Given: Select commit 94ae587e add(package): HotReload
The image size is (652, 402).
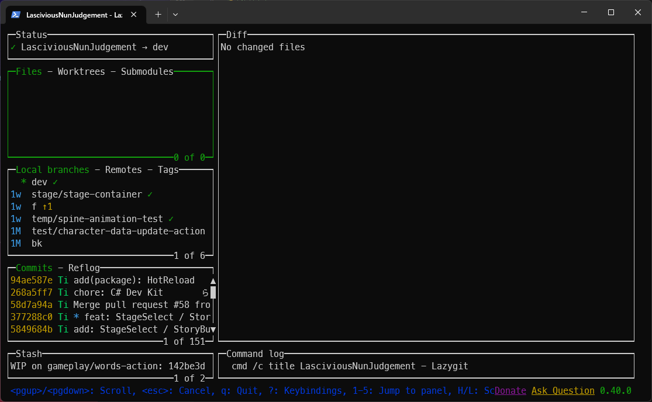Looking at the screenshot, I should tap(110, 280).
